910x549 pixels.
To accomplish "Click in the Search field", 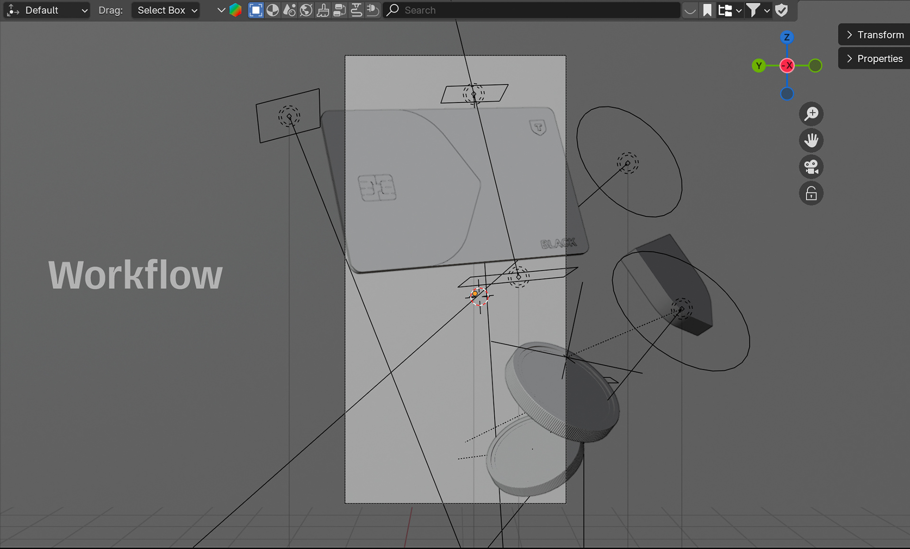I will [532, 10].
